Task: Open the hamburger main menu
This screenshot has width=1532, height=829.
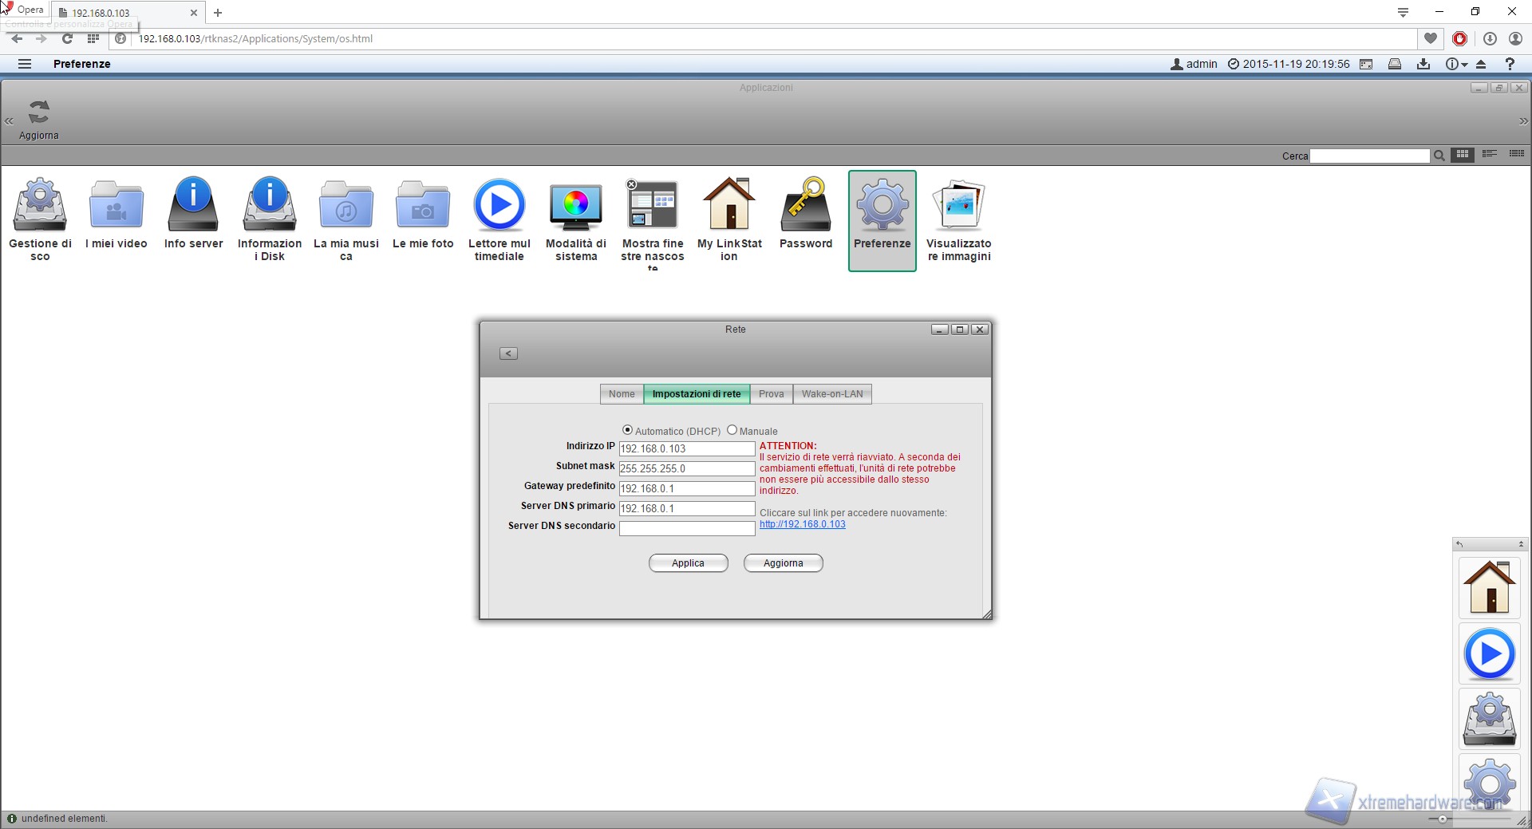Action: [x=25, y=64]
